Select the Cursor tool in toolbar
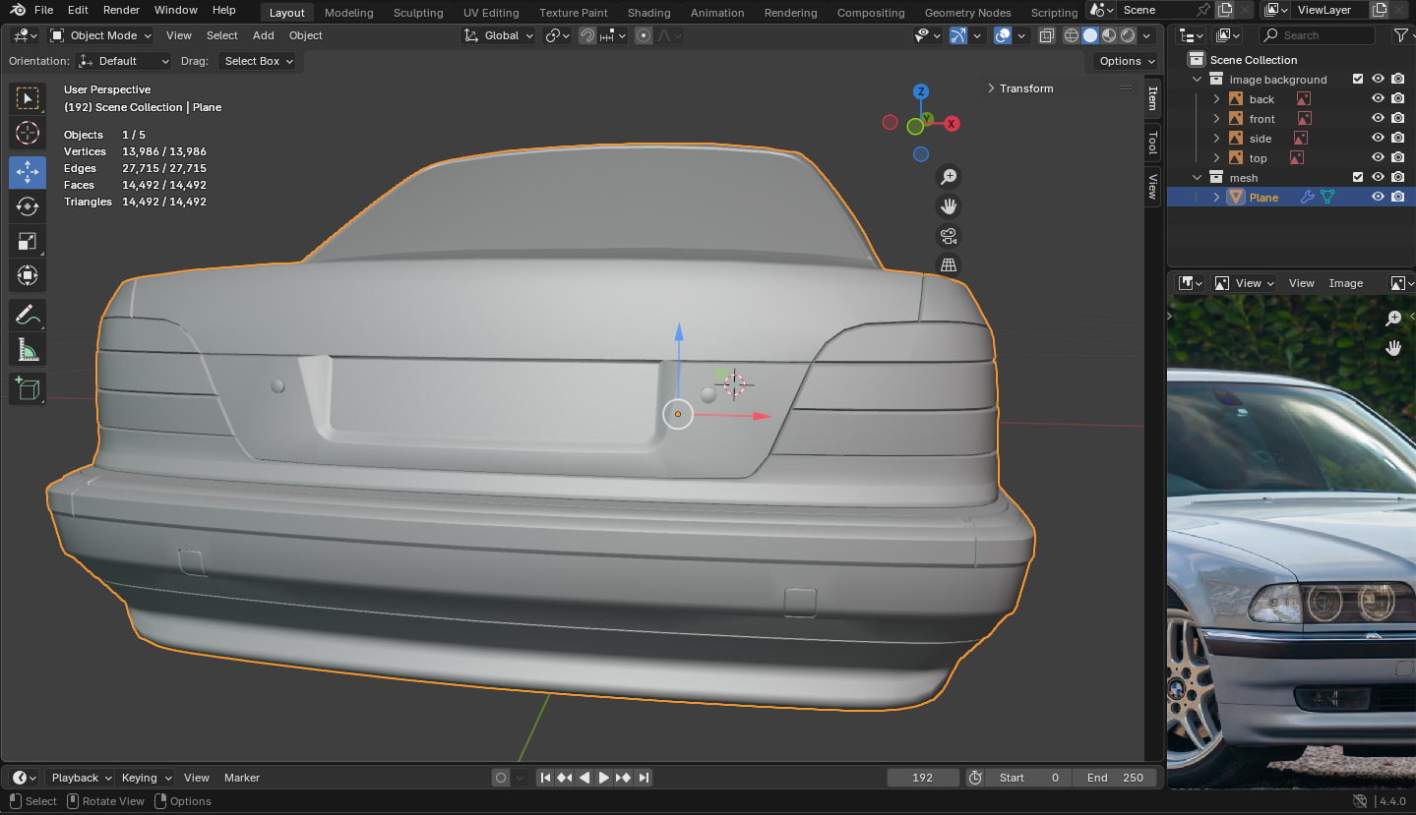The image size is (1416, 815). point(28,133)
